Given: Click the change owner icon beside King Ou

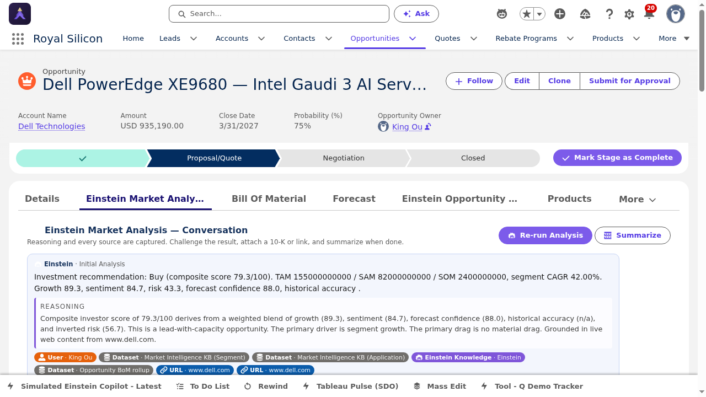Looking at the screenshot, I should (428, 127).
